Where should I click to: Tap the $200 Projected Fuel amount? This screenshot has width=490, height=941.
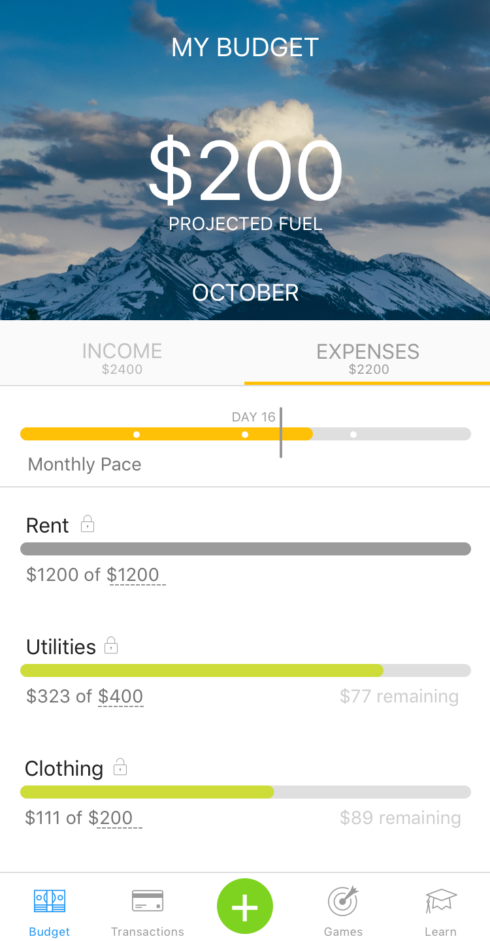point(245,171)
